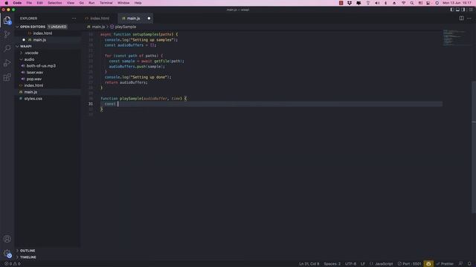Open the Window menu

[123, 3]
